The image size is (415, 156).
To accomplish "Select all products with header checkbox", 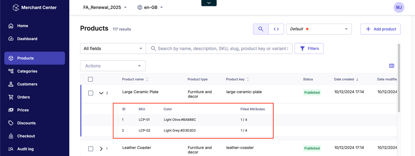I will (x=90, y=79).
